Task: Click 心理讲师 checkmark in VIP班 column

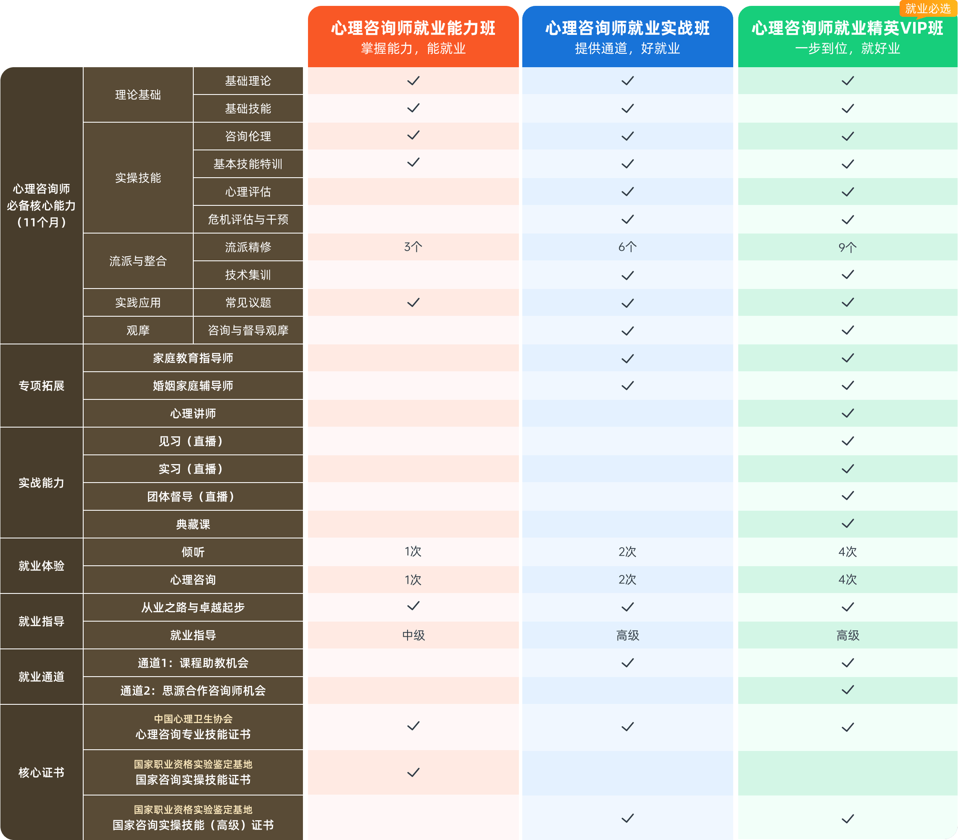Action: (x=847, y=413)
